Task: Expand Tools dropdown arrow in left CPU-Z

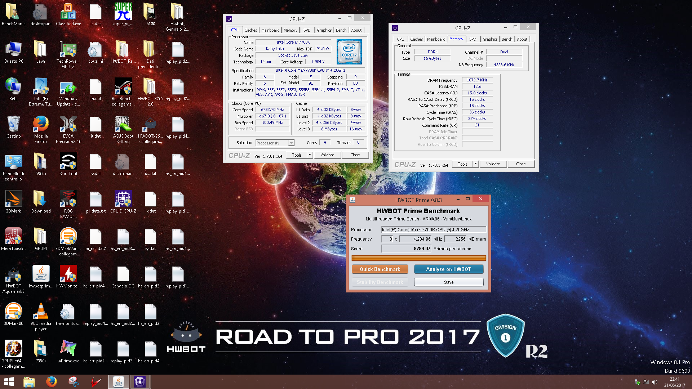Action: (310, 155)
